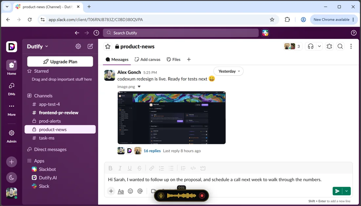
Task: Open product-news channel details from header
Action: tap(135, 47)
